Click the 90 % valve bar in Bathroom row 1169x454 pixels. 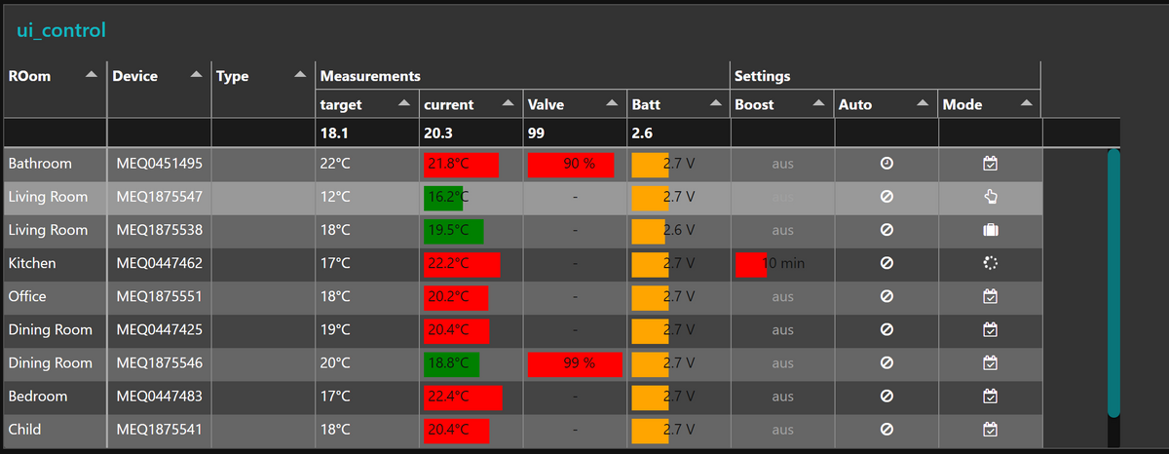[x=571, y=165]
